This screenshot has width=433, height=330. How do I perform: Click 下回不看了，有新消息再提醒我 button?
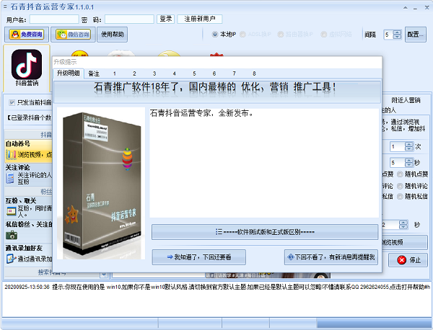[x=331, y=257]
